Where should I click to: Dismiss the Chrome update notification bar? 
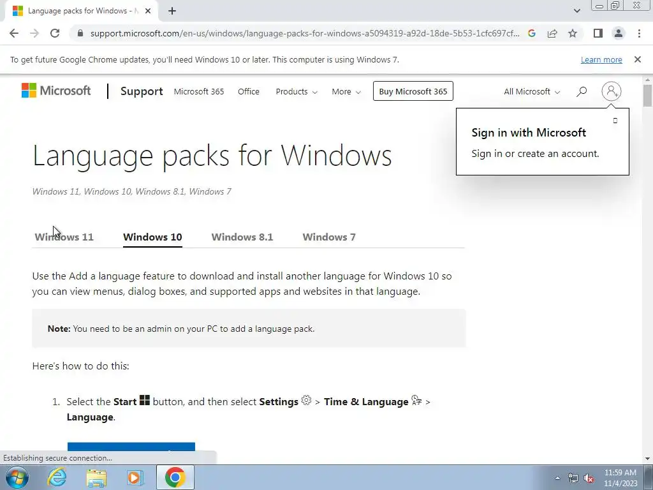click(638, 59)
